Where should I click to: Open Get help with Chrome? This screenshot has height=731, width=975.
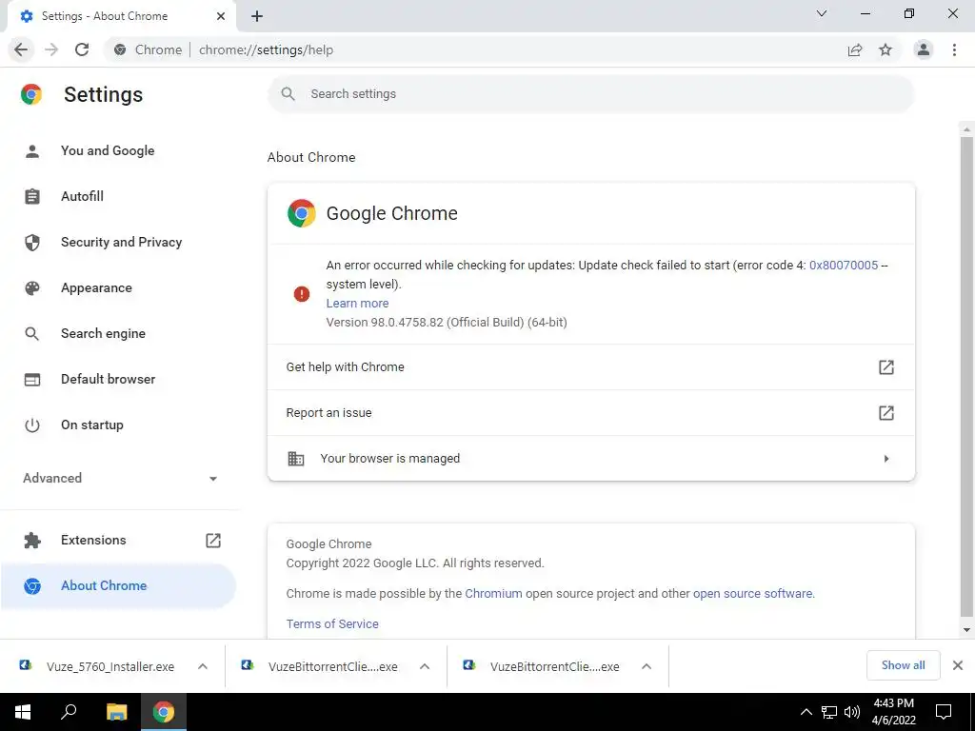pyautogui.click(x=590, y=366)
